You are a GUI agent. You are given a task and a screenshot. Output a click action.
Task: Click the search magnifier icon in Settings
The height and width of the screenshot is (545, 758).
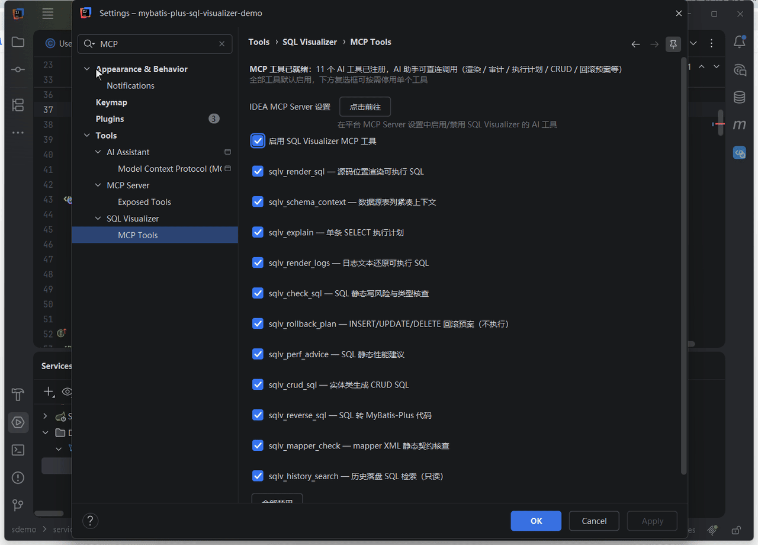click(89, 44)
